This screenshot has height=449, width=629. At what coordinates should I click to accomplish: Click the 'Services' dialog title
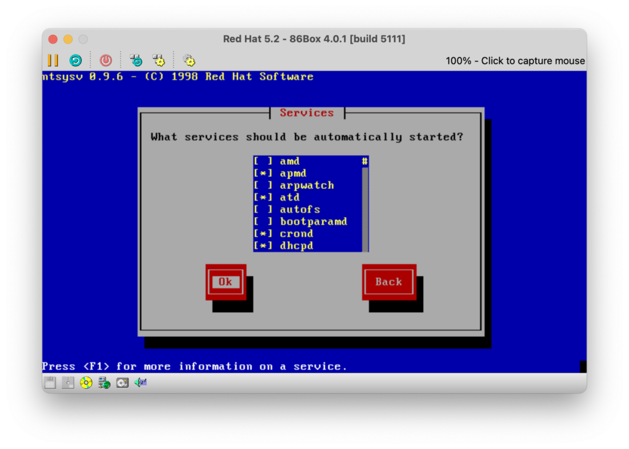tap(307, 113)
